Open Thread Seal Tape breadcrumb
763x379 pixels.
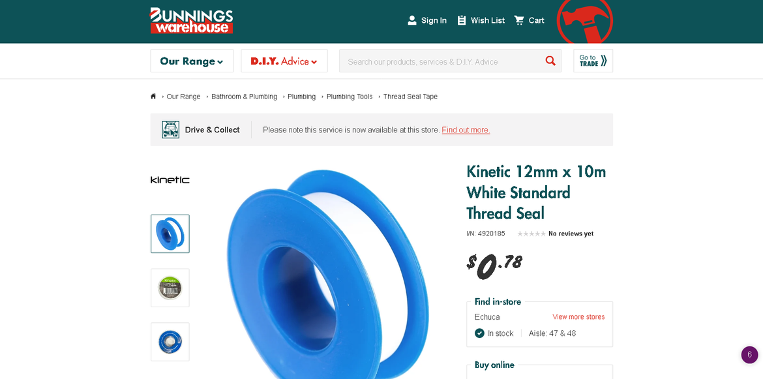(x=410, y=97)
